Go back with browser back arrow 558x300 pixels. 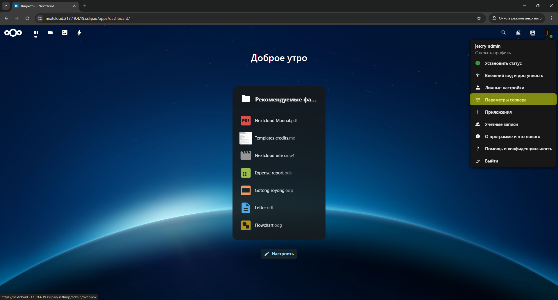(x=6, y=18)
